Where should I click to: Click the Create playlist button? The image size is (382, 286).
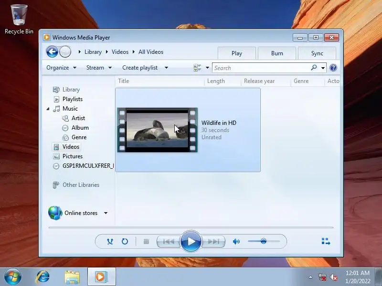pos(140,68)
